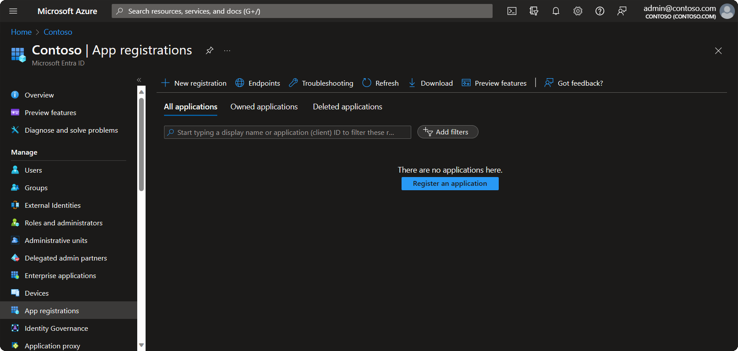Click the Administrative units icon
The image size is (738, 351).
click(15, 240)
